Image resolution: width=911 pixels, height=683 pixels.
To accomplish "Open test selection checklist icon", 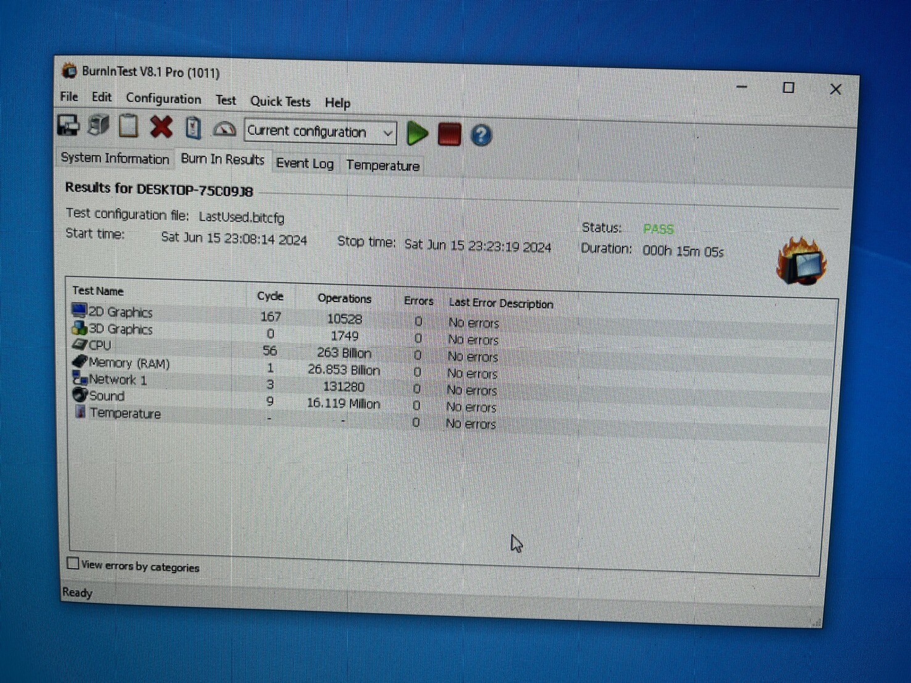I will (193, 128).
